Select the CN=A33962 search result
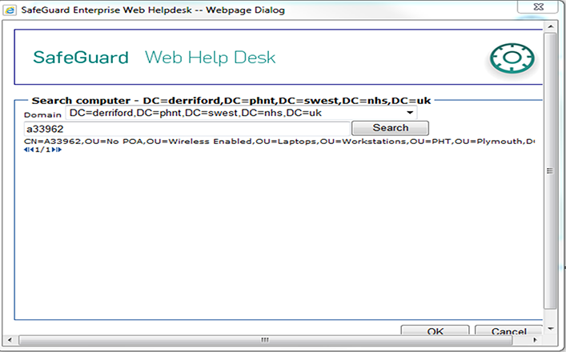 click(x=279, y=142)
